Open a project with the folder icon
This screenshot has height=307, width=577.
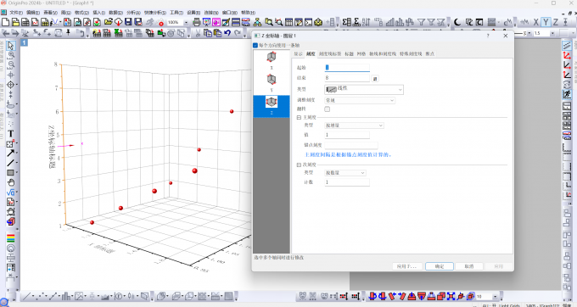tap(109, 22)
